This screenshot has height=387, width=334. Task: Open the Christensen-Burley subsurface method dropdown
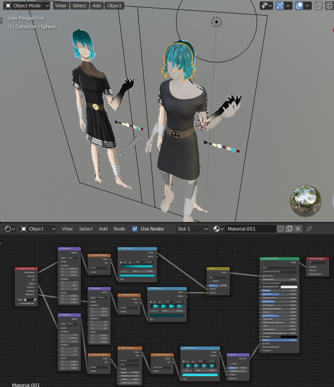(279, 272)
